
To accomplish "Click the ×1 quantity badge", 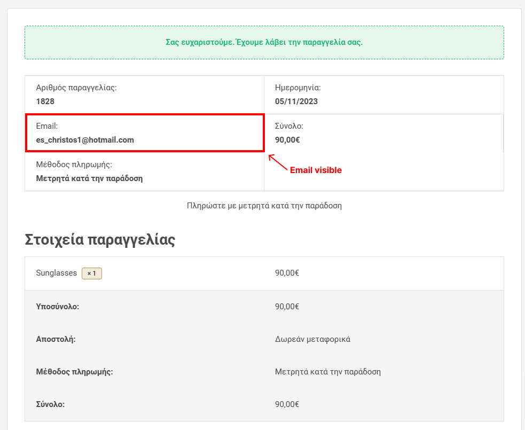I will [x=91, y=273].
